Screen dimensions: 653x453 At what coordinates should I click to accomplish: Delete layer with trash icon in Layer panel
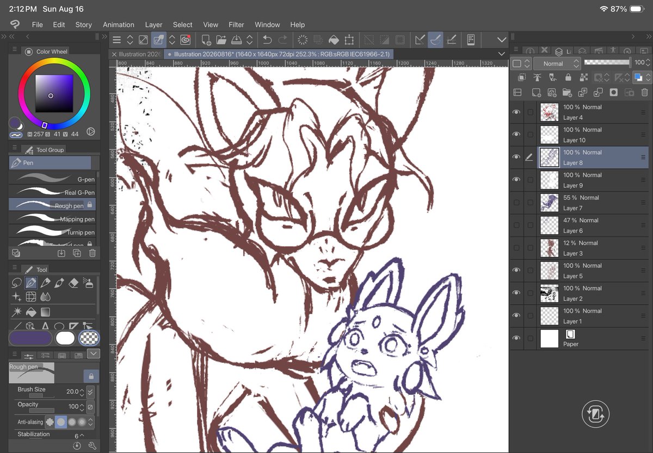coord(645,92)
